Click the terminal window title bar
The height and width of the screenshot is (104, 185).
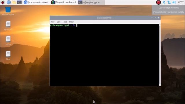105,18
